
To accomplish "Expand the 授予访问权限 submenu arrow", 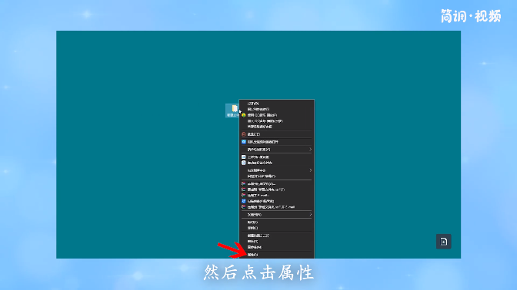I will [310, 150].
